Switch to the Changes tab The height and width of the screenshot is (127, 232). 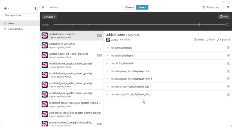(x=130, y=7)
